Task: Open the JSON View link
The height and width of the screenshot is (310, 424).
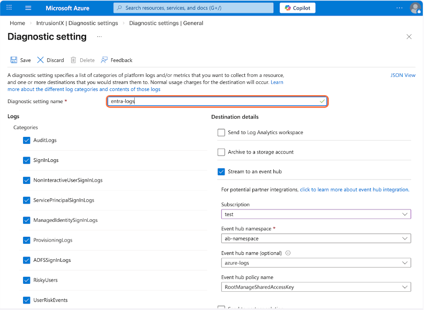Action: 403,75
